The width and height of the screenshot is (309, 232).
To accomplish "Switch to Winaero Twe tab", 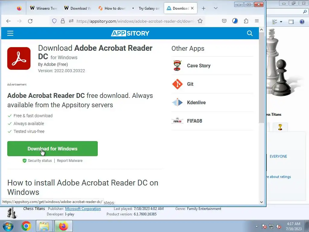I will (43, 8).
